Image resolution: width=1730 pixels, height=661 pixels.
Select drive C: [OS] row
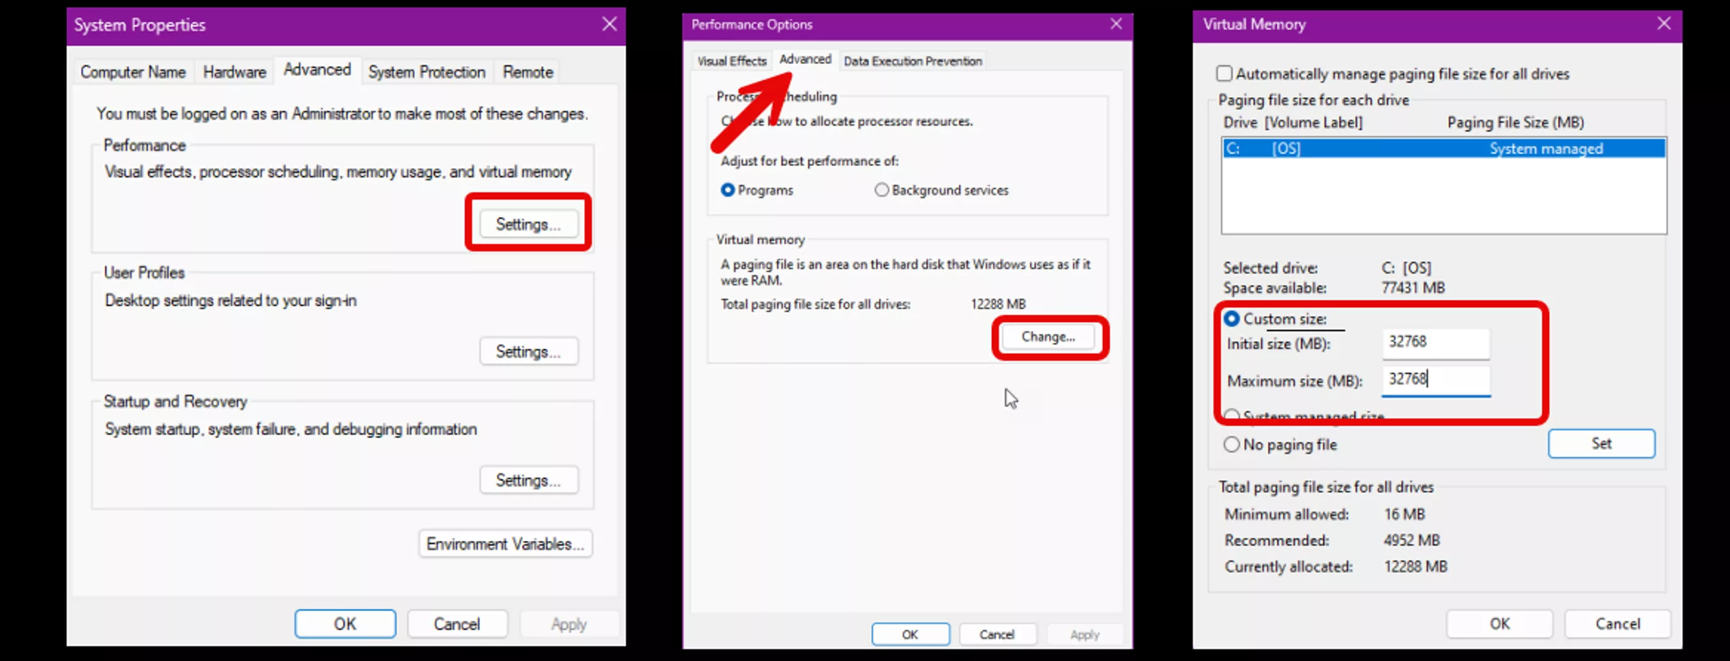1443,148
